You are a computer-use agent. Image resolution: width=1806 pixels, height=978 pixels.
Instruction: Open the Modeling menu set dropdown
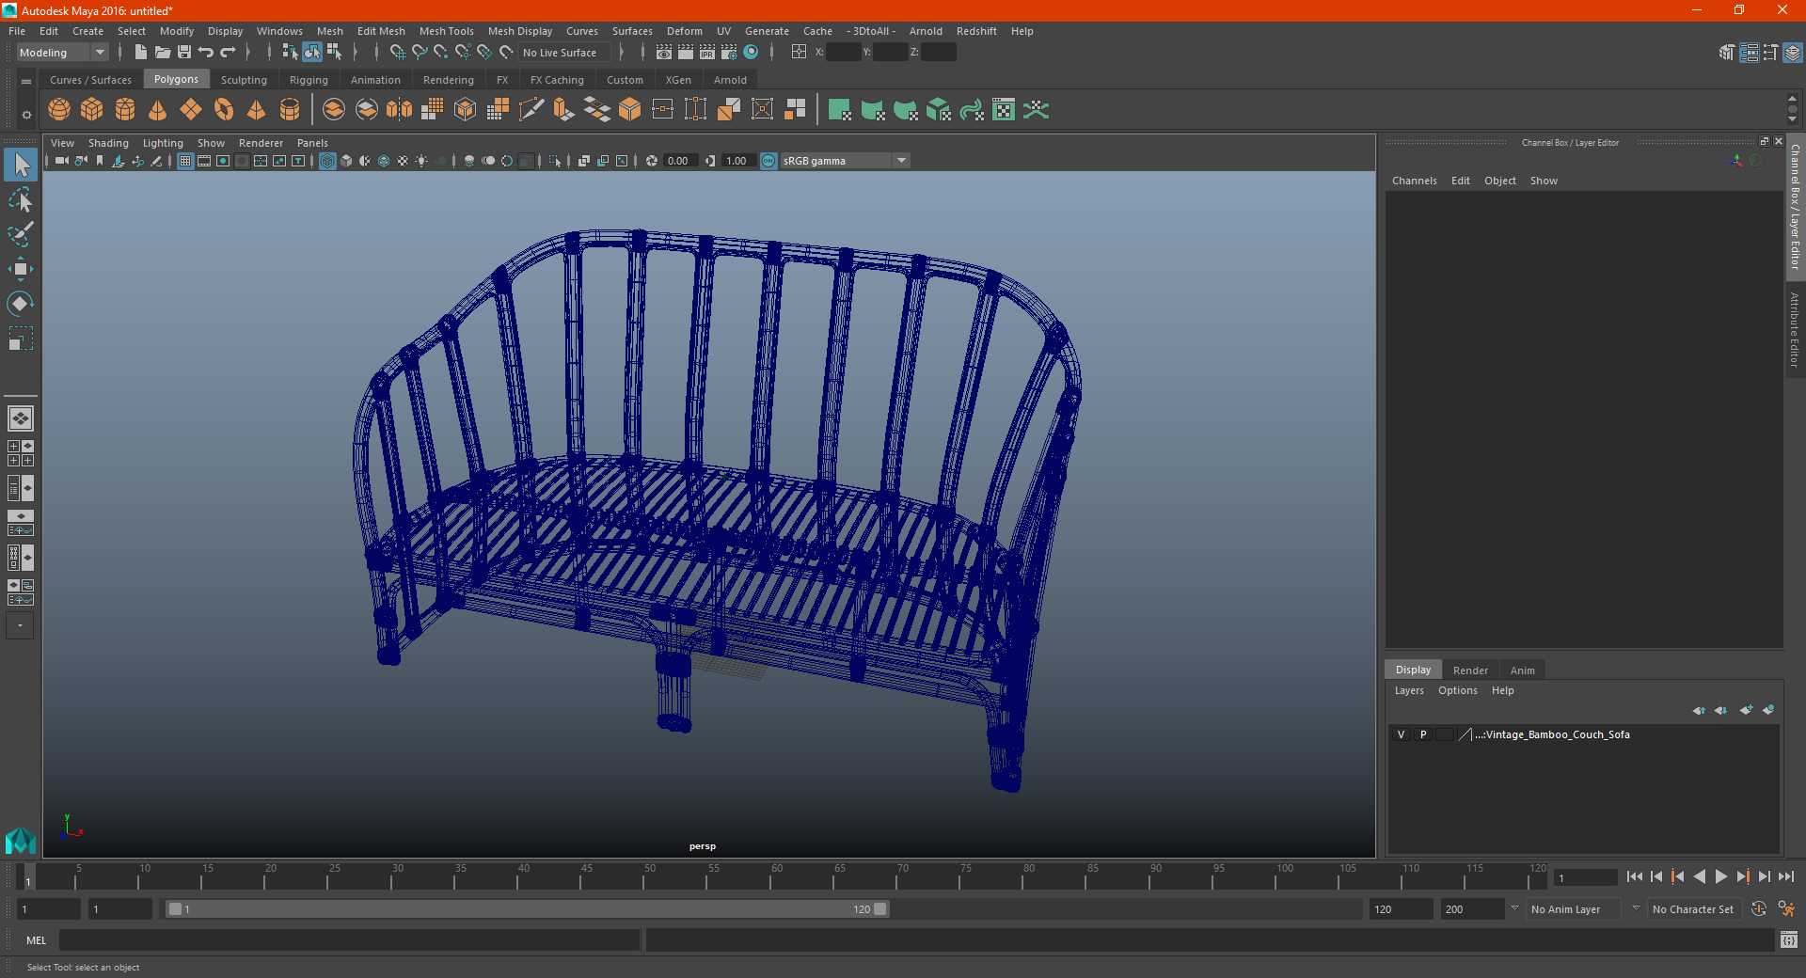tap(62, 53)
